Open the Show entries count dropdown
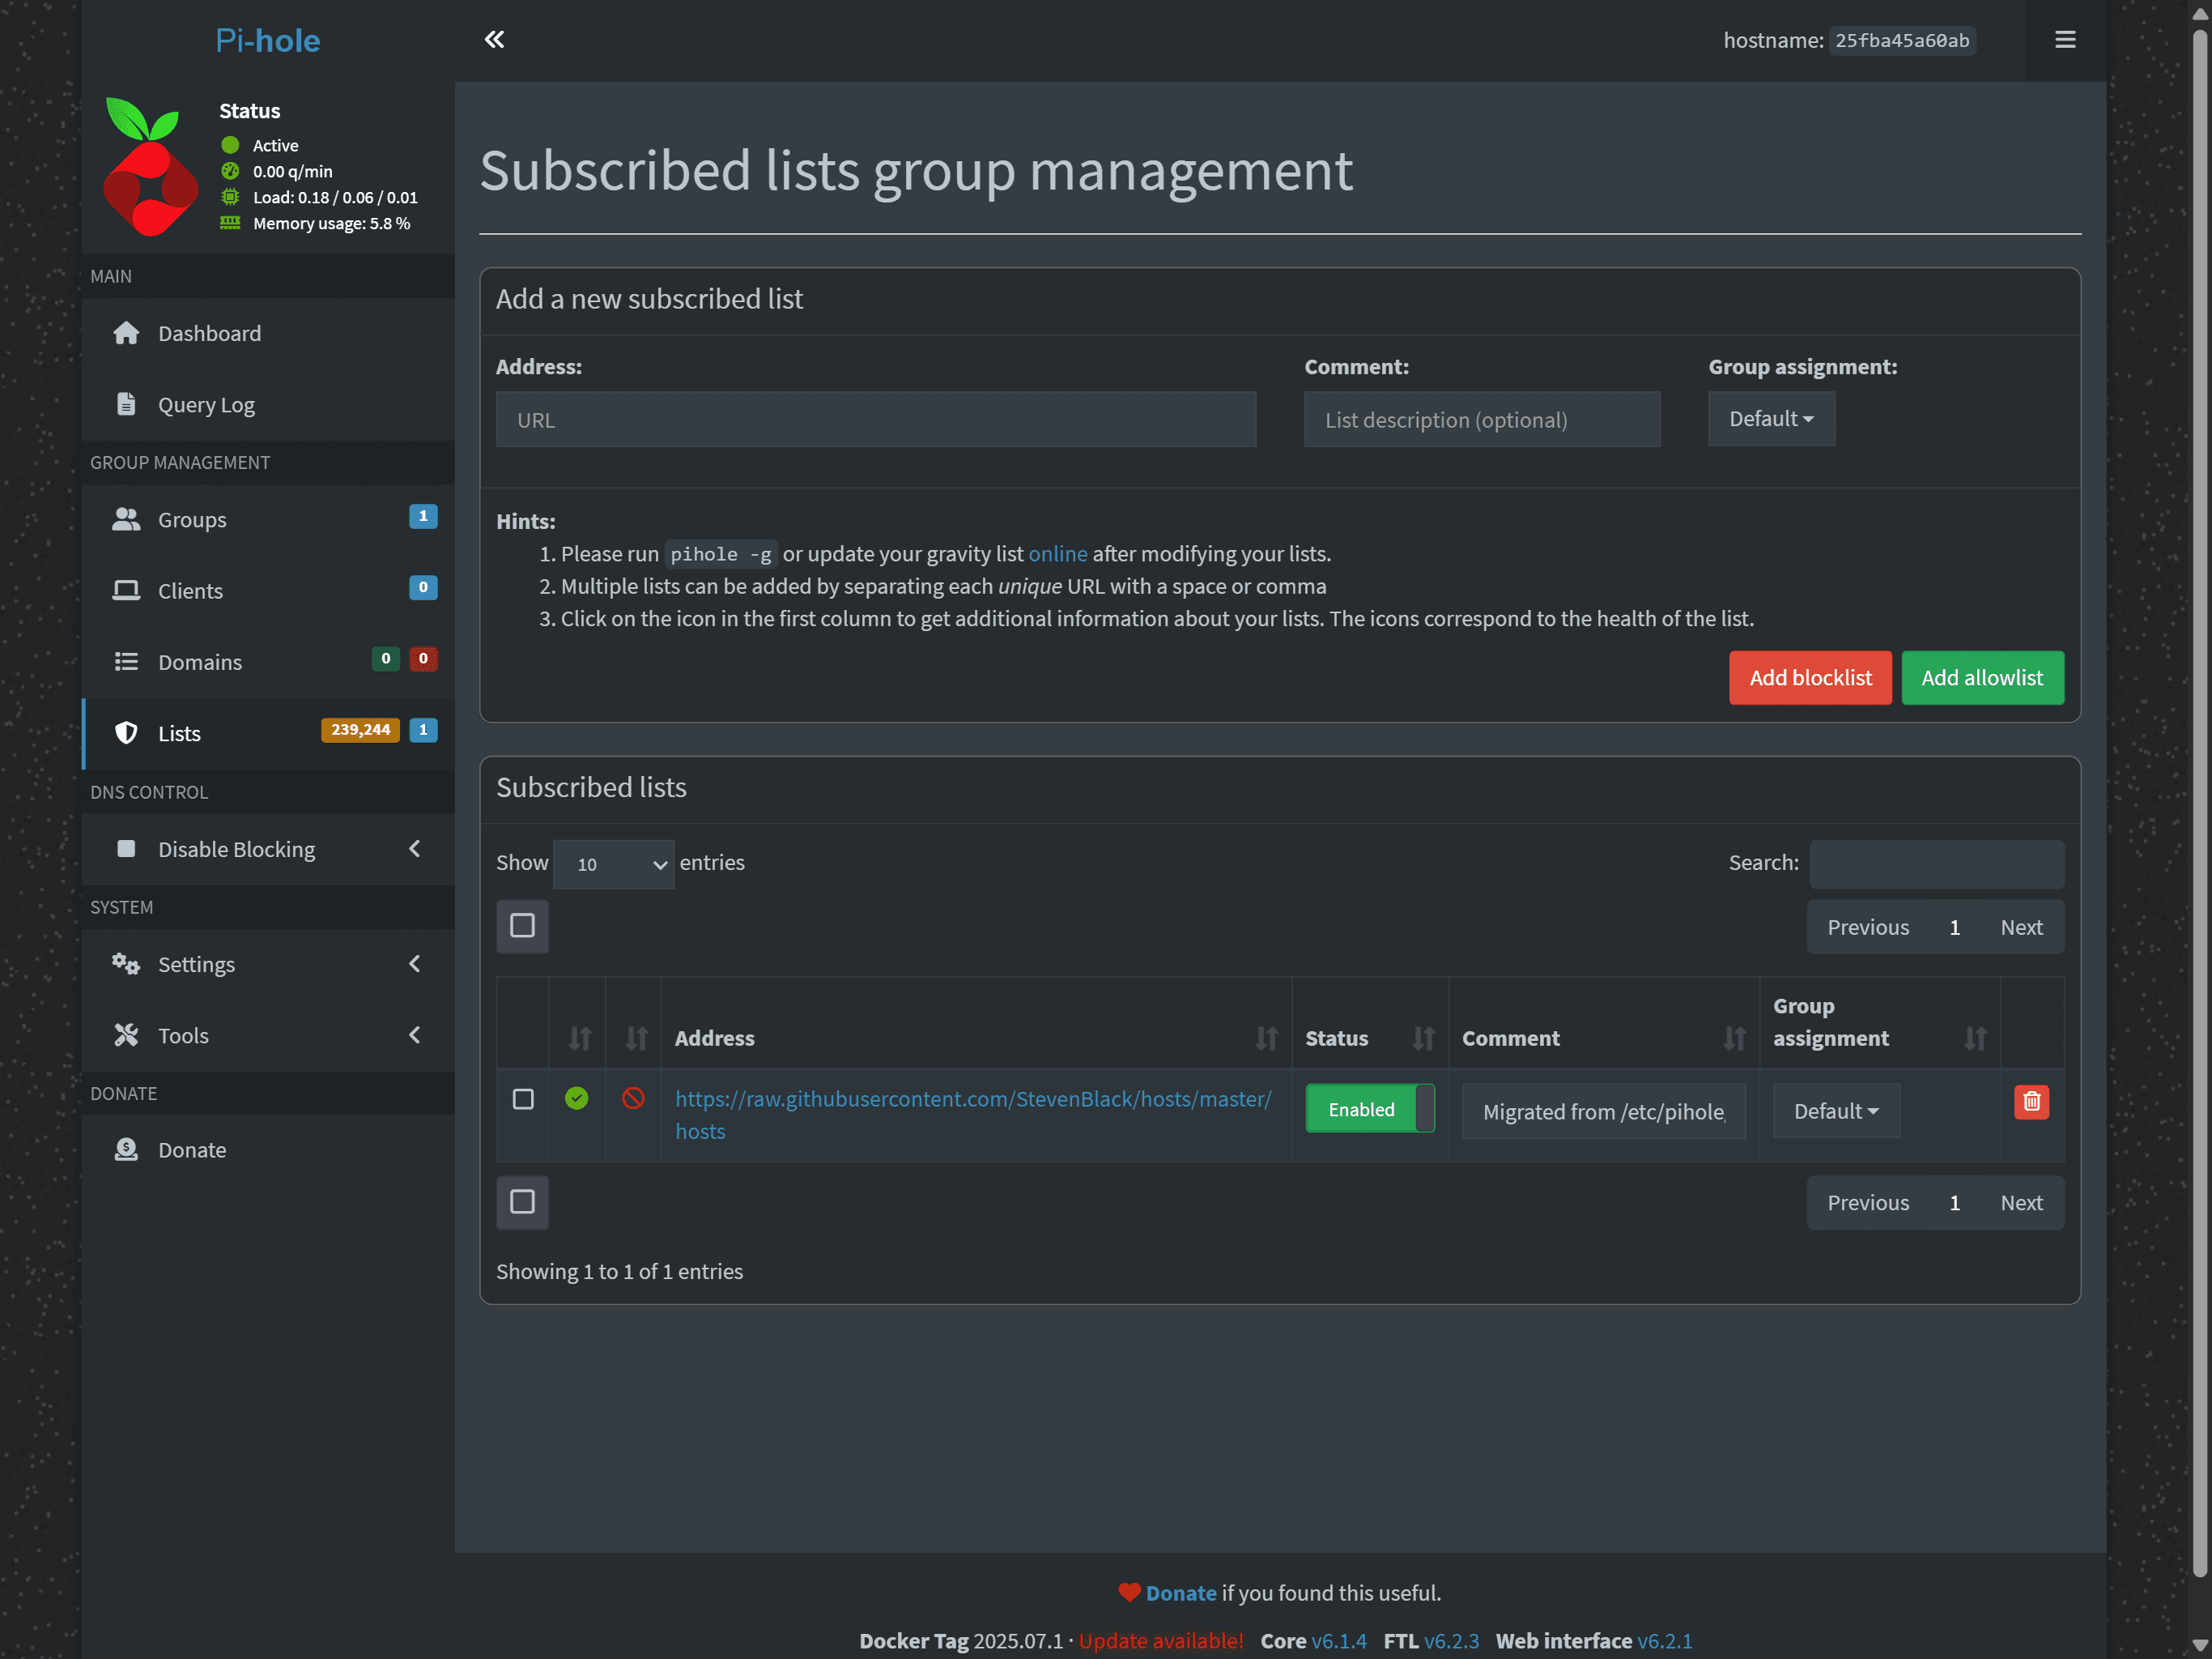The width and height of the screenshot is (2212, 1659). (614, 864)
